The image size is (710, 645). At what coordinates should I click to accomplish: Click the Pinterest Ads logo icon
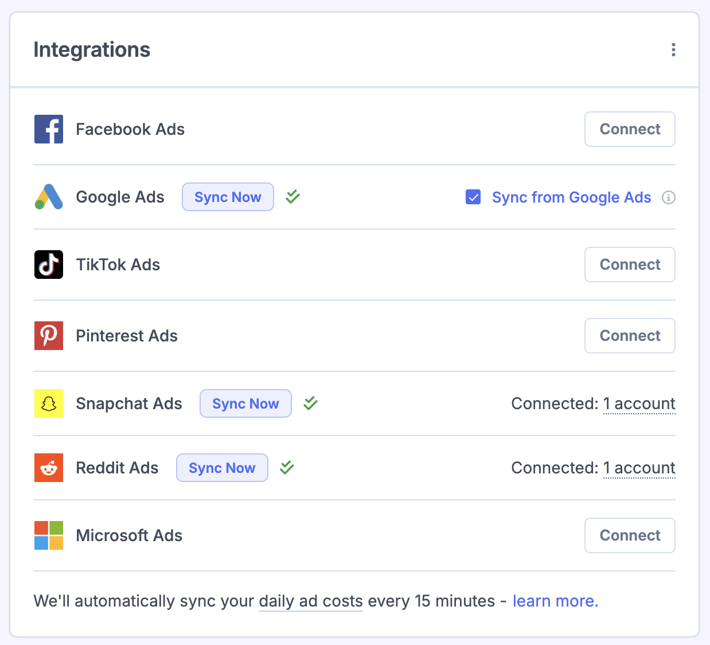click(49, 336)
